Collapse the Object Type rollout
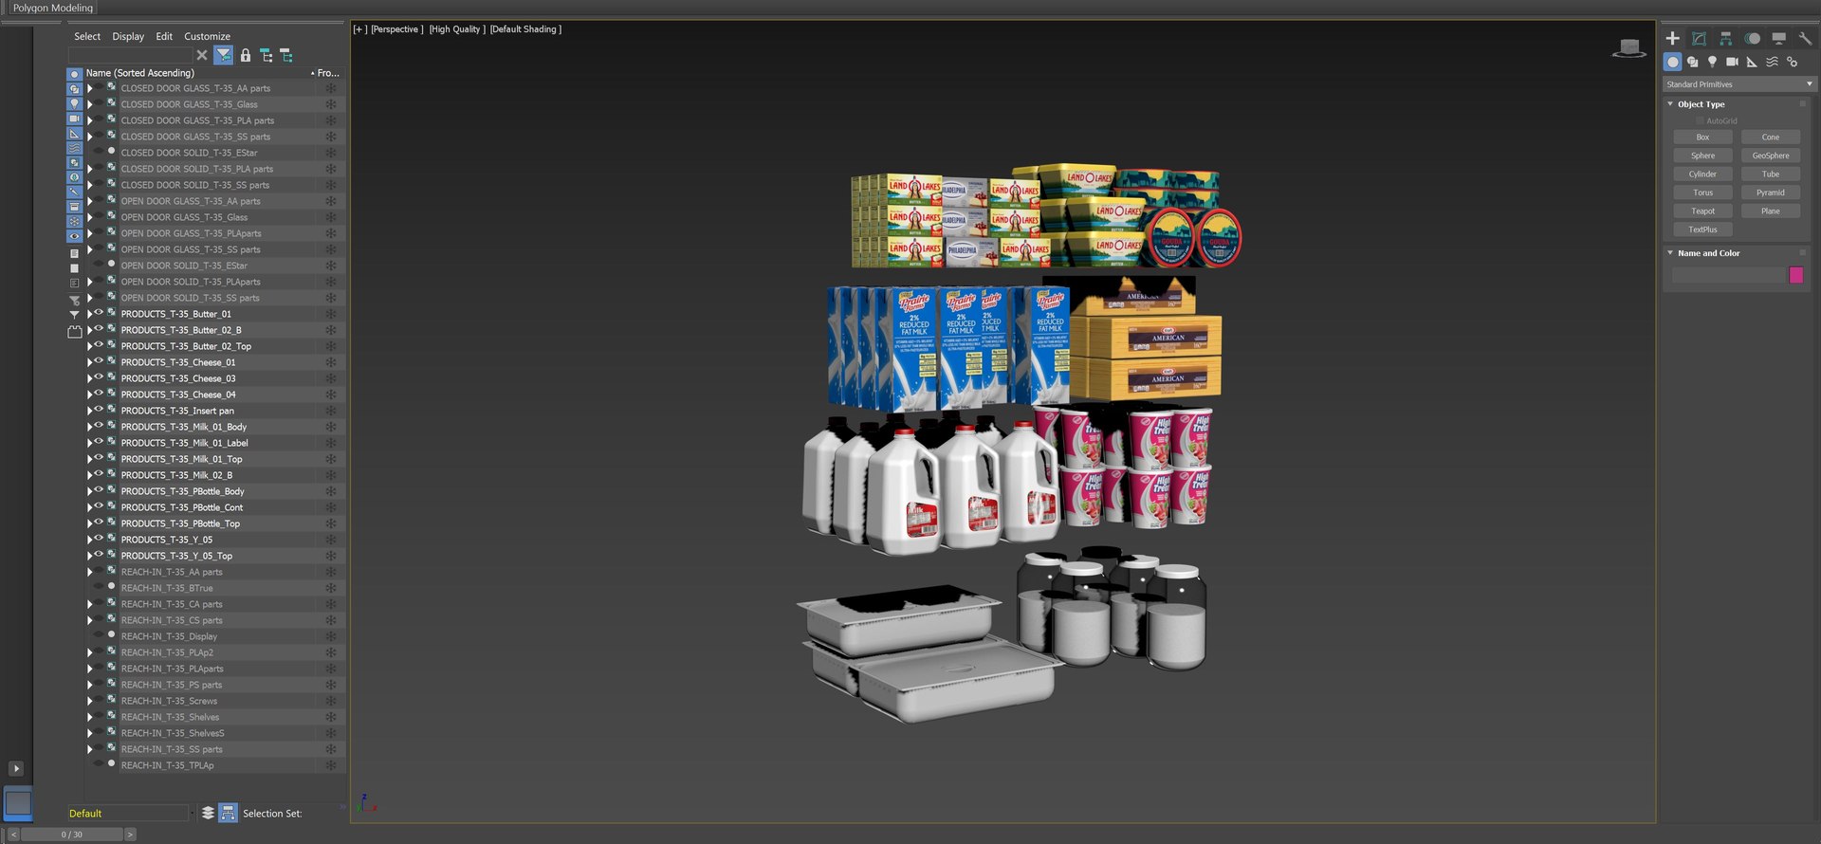Viewport: 1821px width, 844px height. pos(1670,104)
